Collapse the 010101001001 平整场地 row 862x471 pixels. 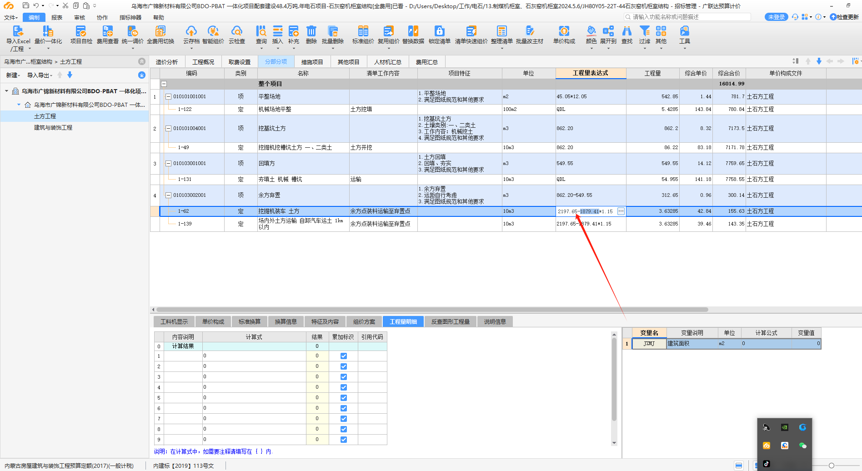pos(168,96)
